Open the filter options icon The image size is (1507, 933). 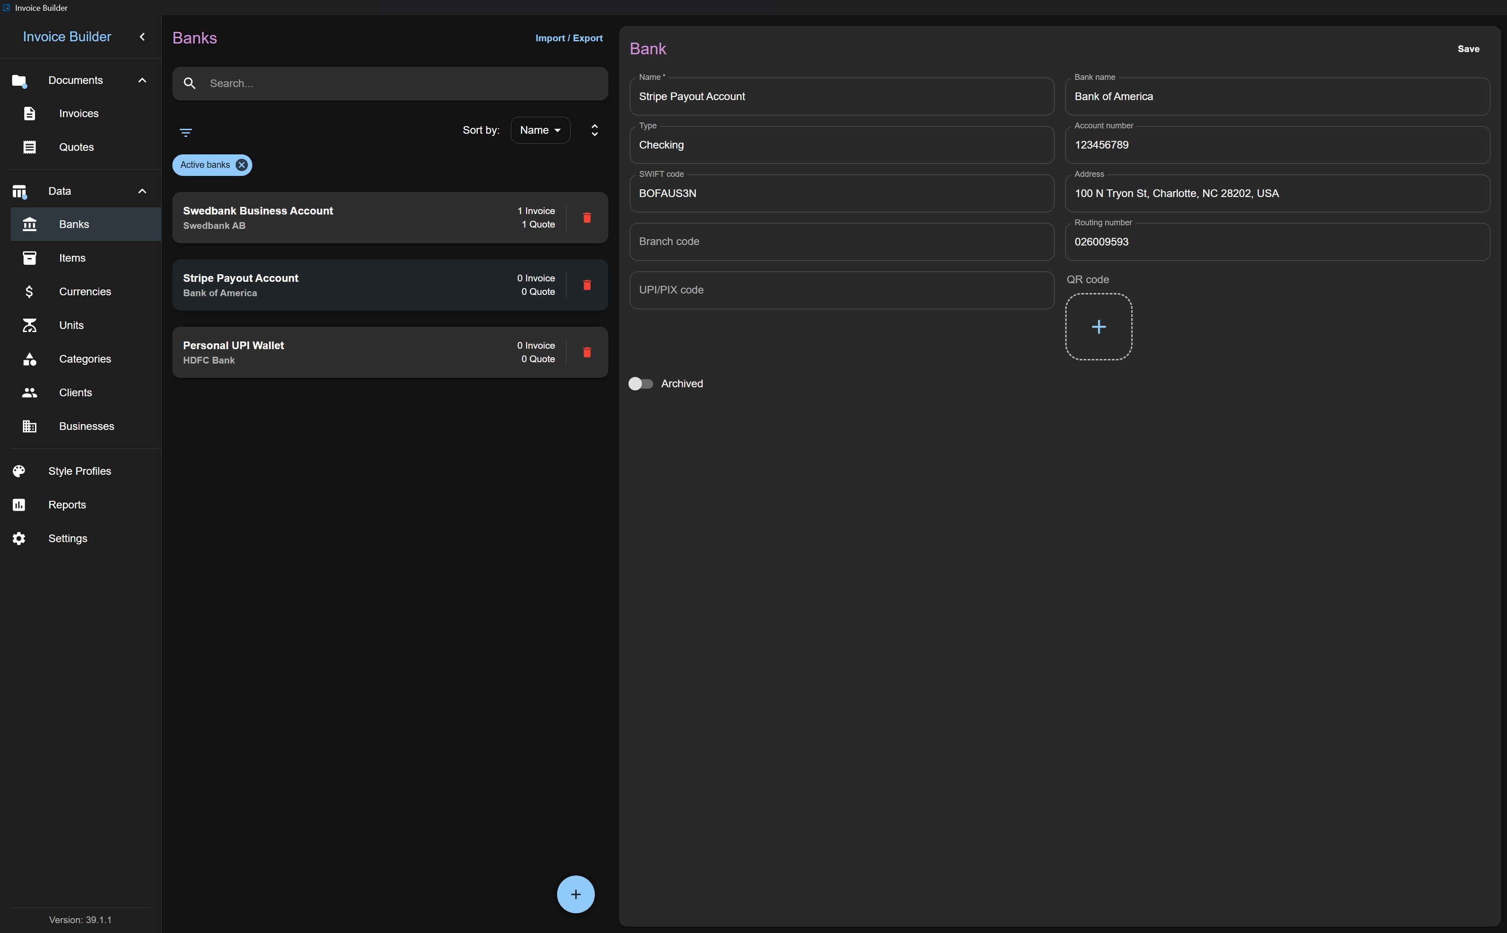(x=186, y=133)
